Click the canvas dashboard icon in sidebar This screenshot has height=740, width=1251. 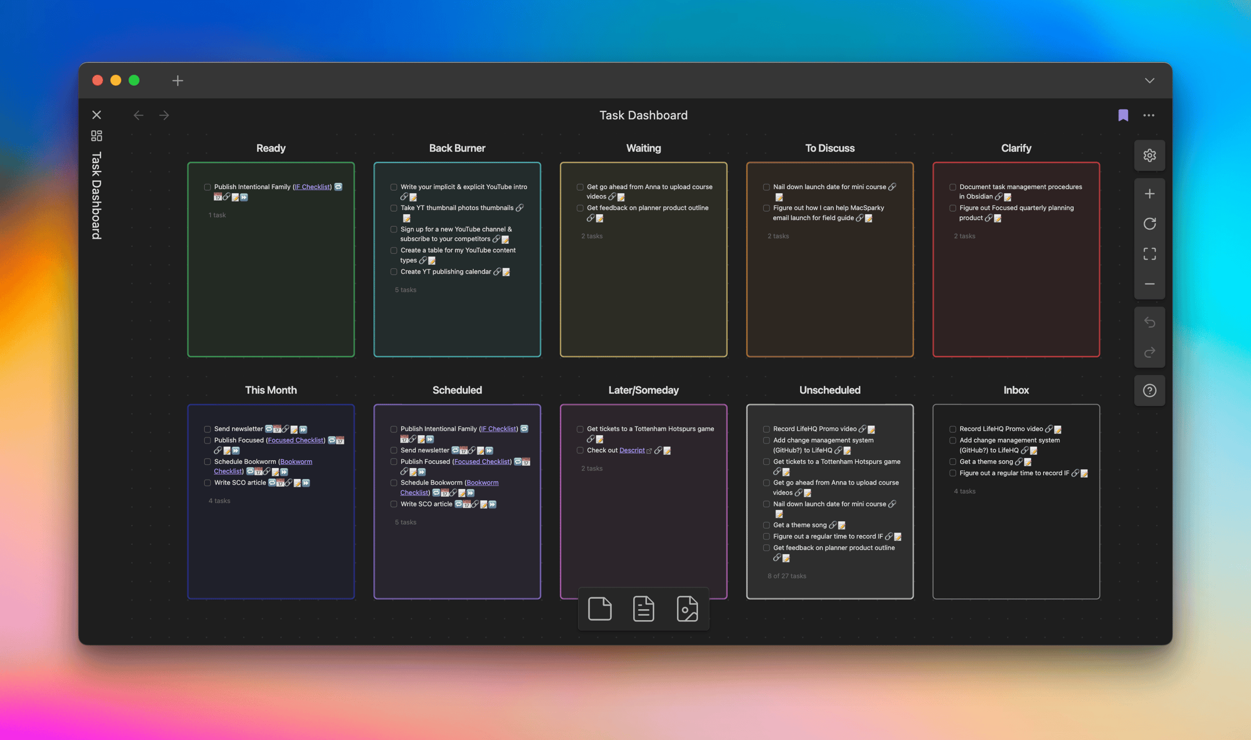tap(96, 136)
